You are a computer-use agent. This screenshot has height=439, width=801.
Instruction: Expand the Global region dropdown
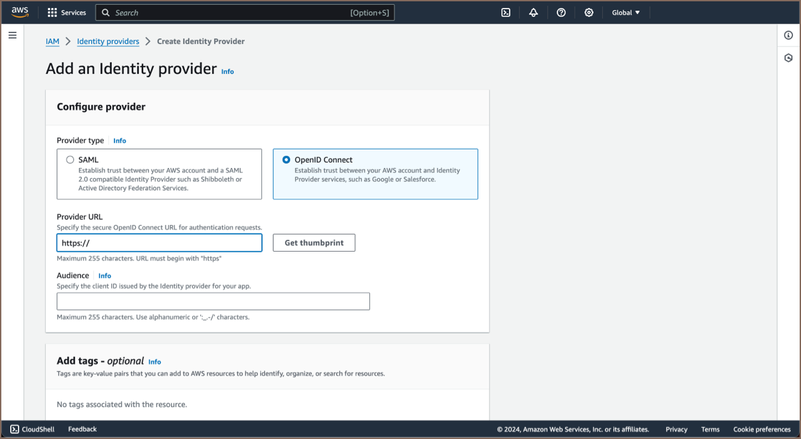tap(625, 13)
